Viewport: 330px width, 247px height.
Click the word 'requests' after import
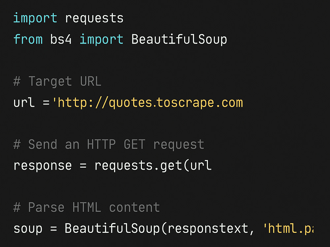click(x=94, y=19)
